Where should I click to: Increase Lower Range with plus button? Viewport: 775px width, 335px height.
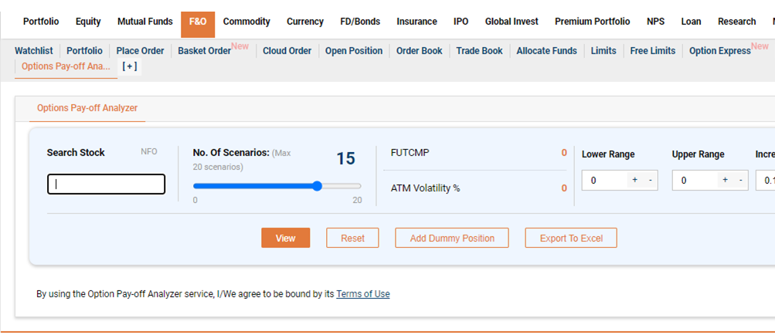click(635, 181)
